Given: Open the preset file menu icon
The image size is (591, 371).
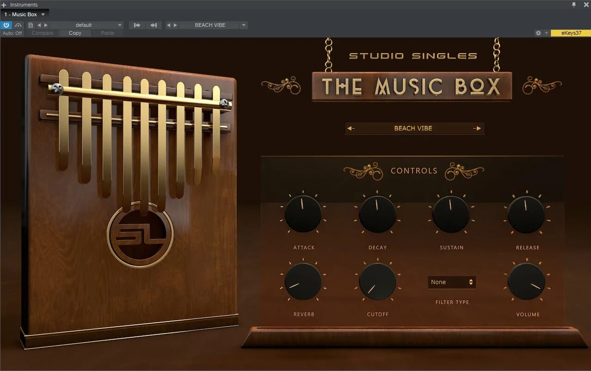Looking at the screenshot, I should point(30,25).
